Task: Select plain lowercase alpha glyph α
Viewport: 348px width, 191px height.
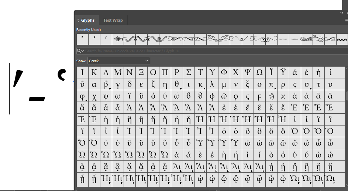Action: point(94,84)
